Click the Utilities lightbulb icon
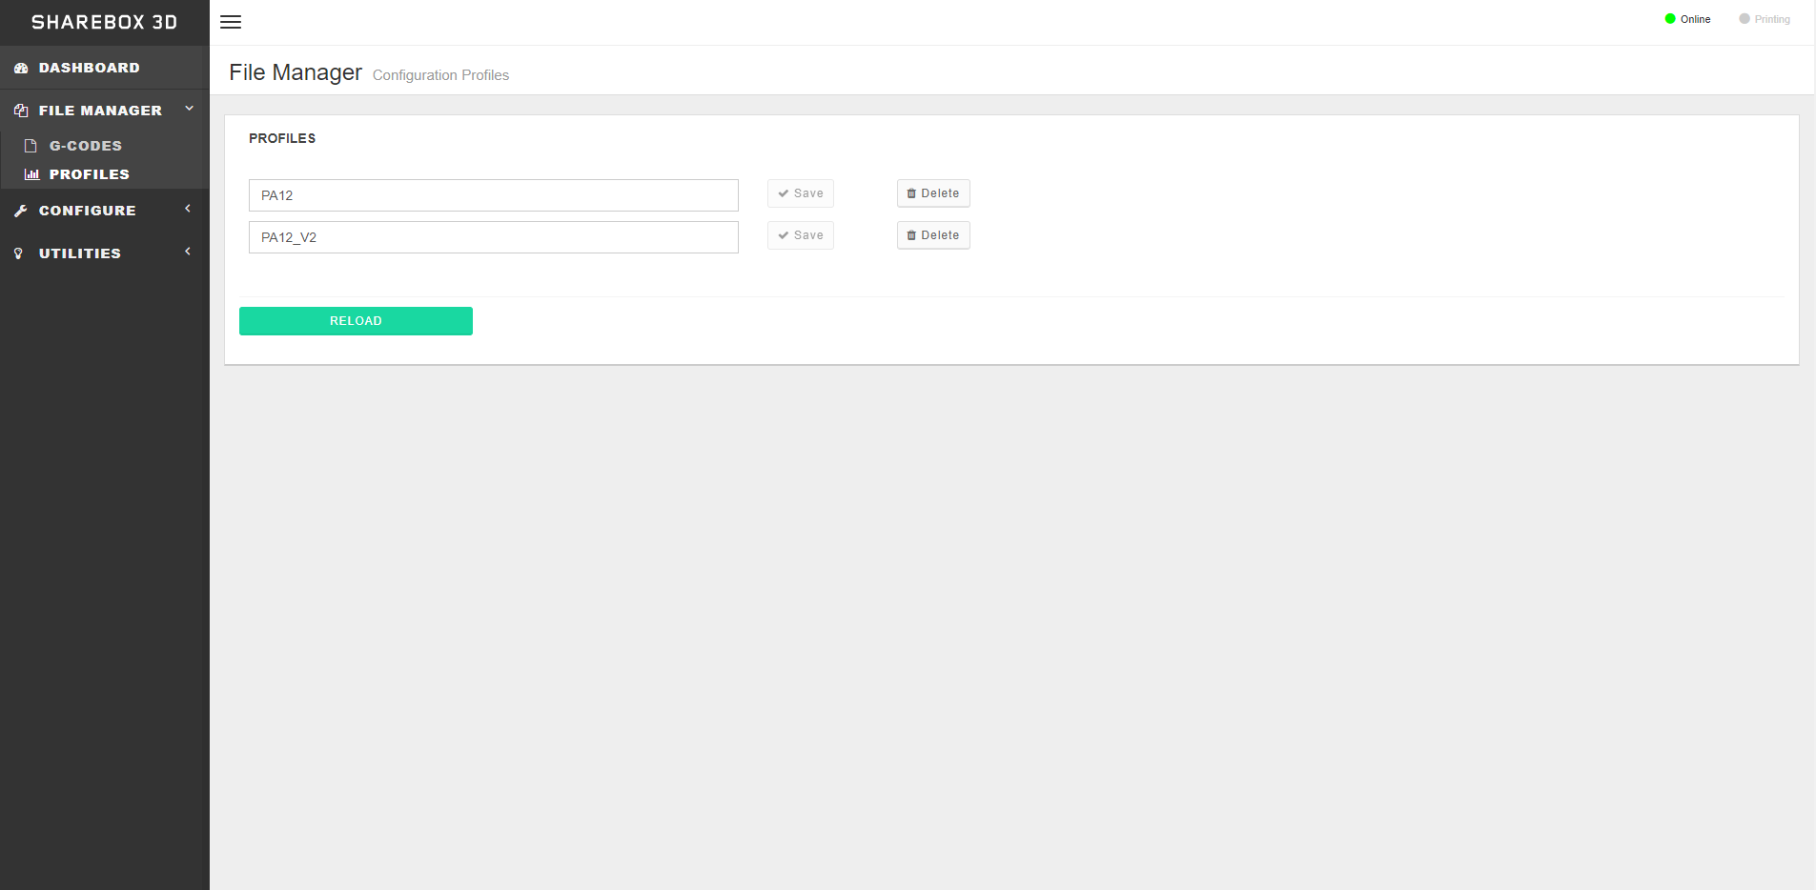This screenshot has width=1816, height=890. click(18, 253)
